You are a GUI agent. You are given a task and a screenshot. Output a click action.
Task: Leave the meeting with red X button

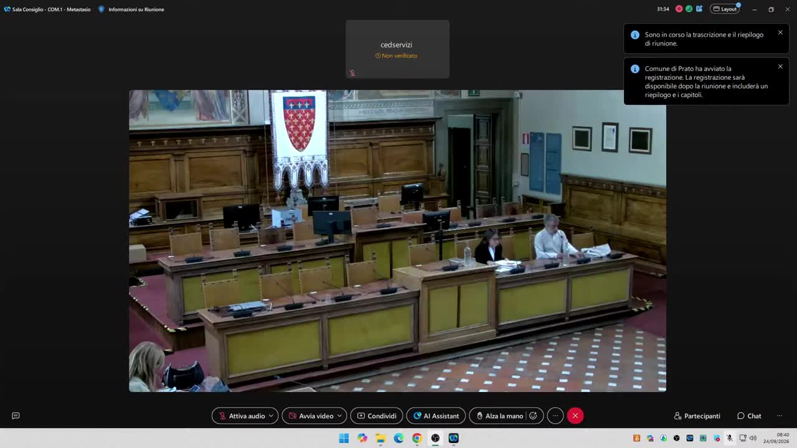(575, 416)
